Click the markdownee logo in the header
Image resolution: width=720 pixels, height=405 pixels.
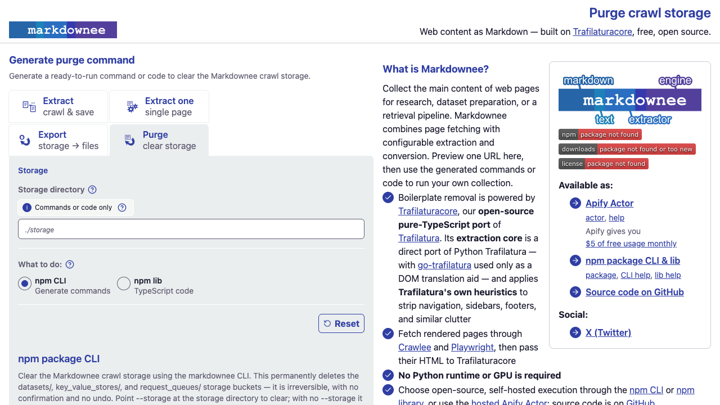tap(63, 30)
